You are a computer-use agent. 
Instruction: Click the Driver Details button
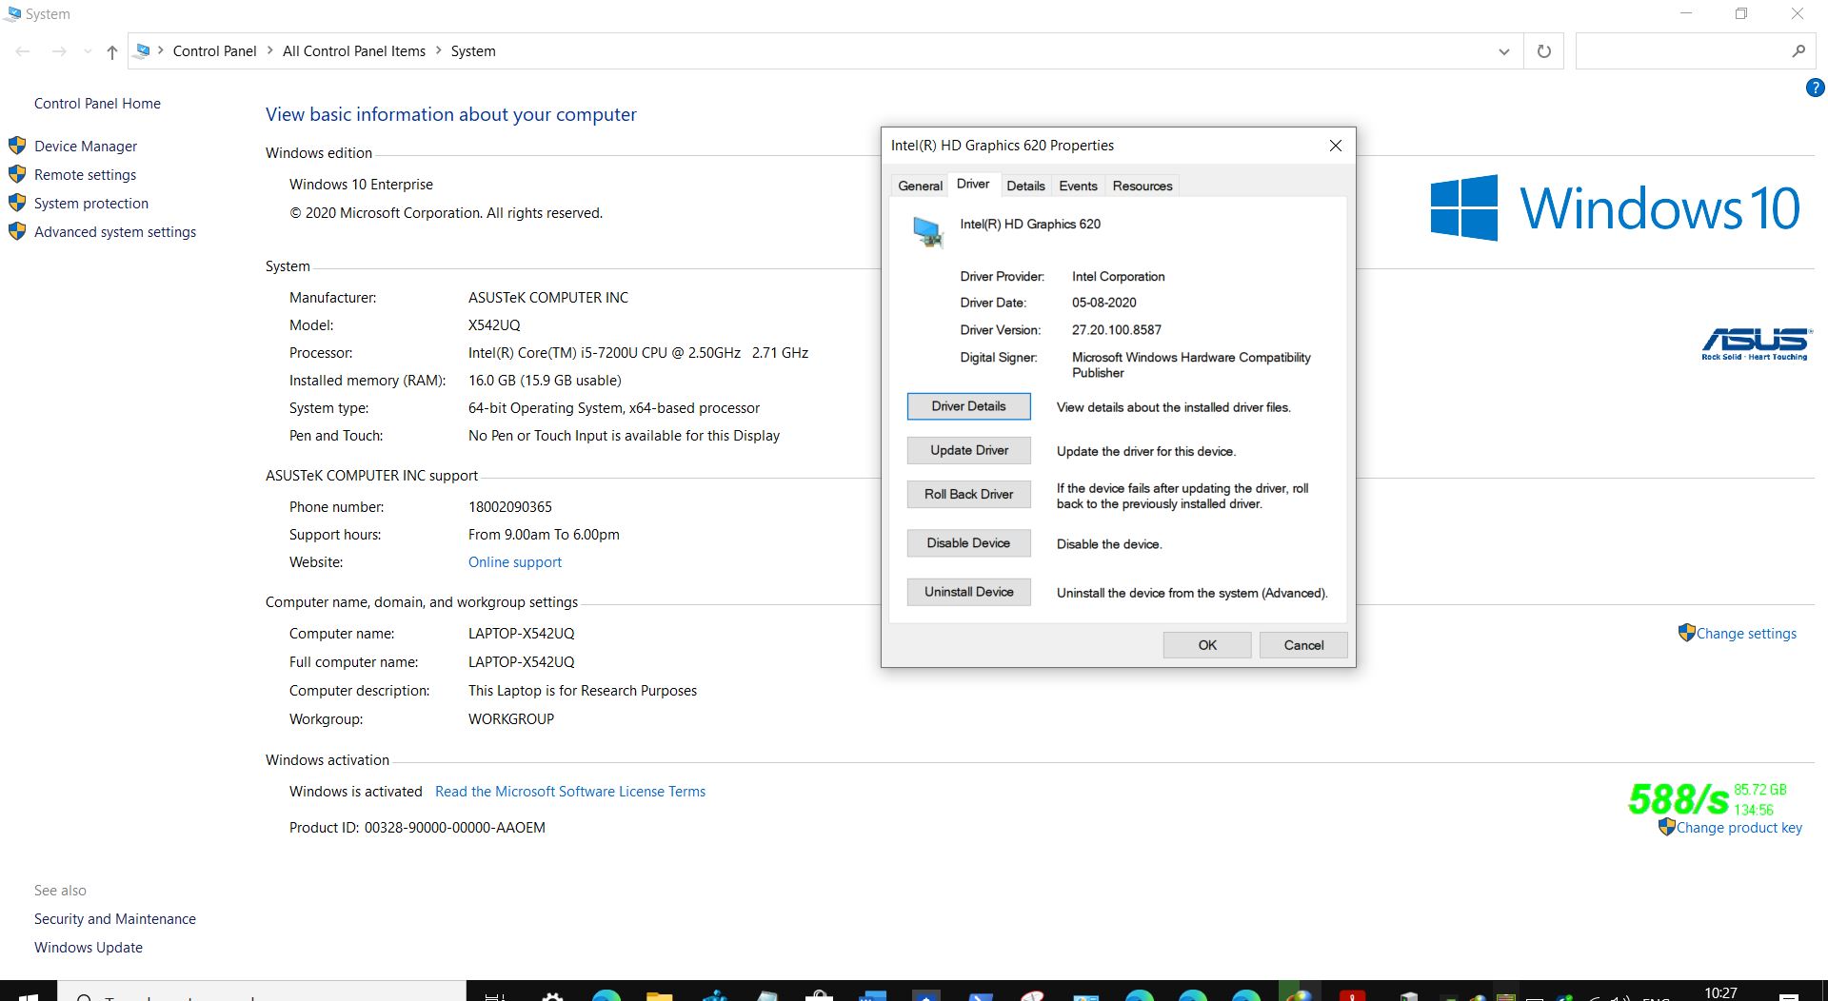[x=968, y=406]
